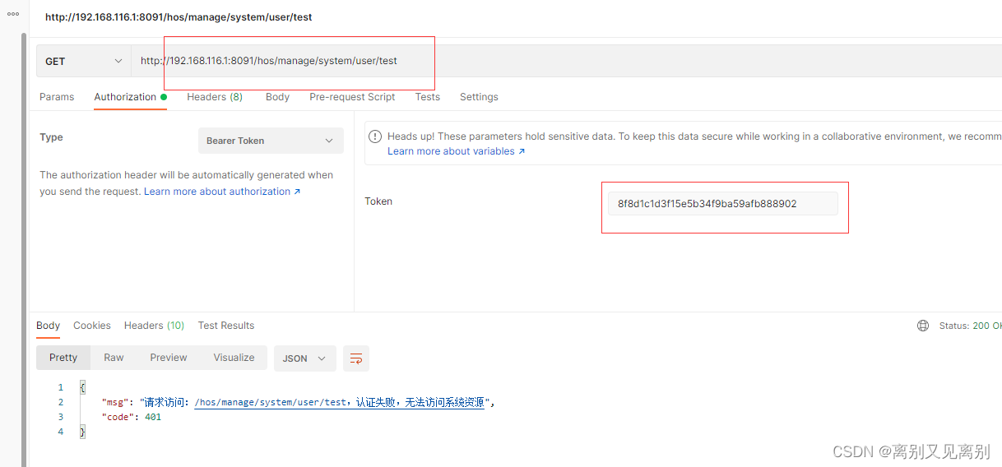The width and height of the screenshot is (1002, 467).
Task: Switch to the Params tab
Action: coord(57,97)
